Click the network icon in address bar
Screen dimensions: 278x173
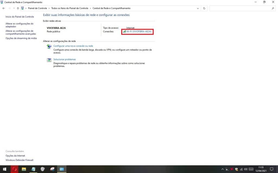click(x=23, y=8)
